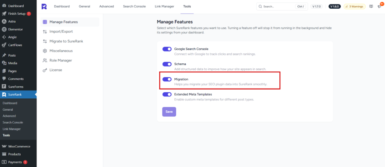Click the SureRank logo icon
The width and height of the screenshot is (385, 167).
point(44,6)
